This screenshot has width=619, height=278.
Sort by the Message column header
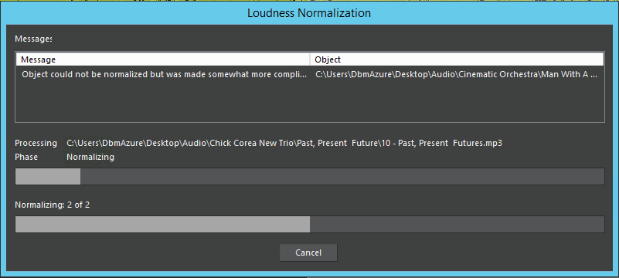(162, 59)
